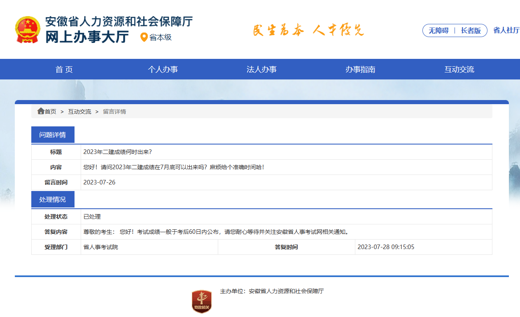
Task: Click the 民生为本 人才优先 calligraphy banner
Action: 308,30
